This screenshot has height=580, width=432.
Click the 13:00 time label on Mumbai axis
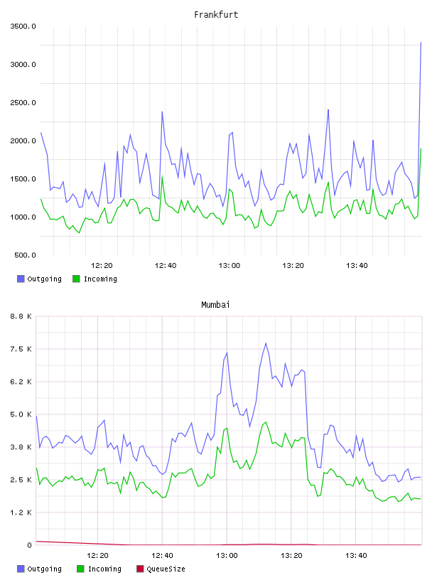point(227,556)
